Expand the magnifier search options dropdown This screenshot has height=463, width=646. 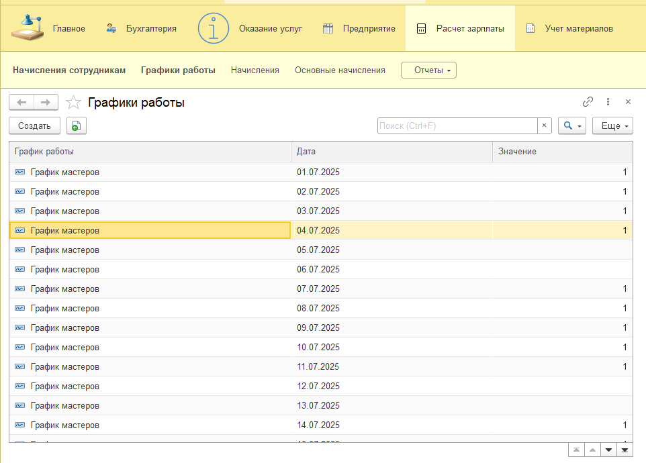pos(572,125)
